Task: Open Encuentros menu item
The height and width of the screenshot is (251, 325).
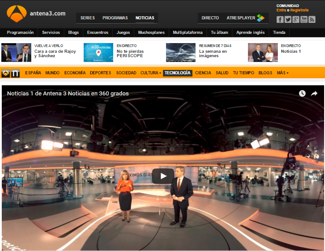Action: [x=98, y=33]
